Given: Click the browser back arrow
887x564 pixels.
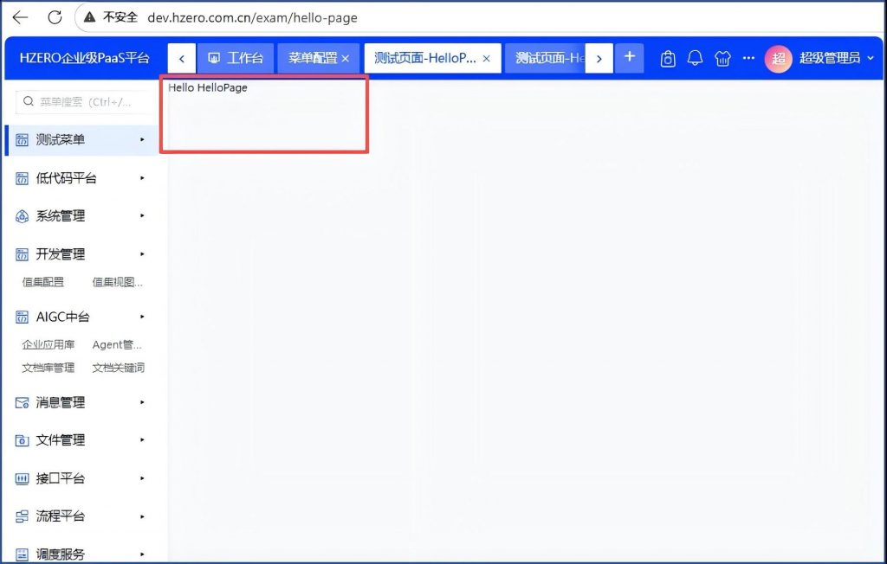Looking at the screenshot, I should click(20, 17).
